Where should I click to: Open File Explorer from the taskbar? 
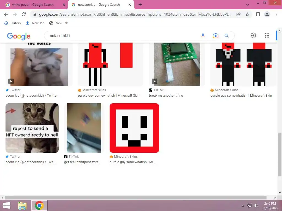click(23, 206)
